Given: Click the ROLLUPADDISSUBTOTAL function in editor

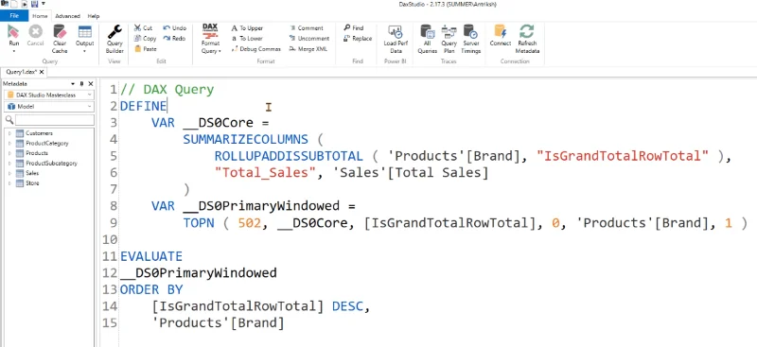Looking at the screenshot, I should (x=289, y=156).
